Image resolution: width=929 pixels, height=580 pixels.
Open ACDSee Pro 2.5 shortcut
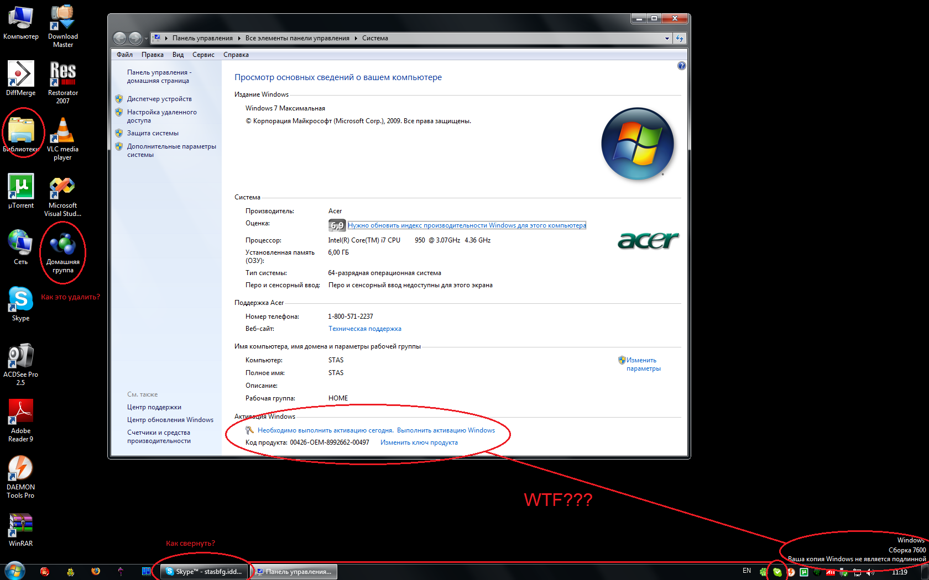[x=20, y=356]
